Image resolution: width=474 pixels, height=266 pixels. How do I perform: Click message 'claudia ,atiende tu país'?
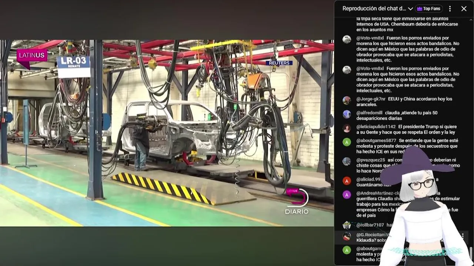[397, 116]
